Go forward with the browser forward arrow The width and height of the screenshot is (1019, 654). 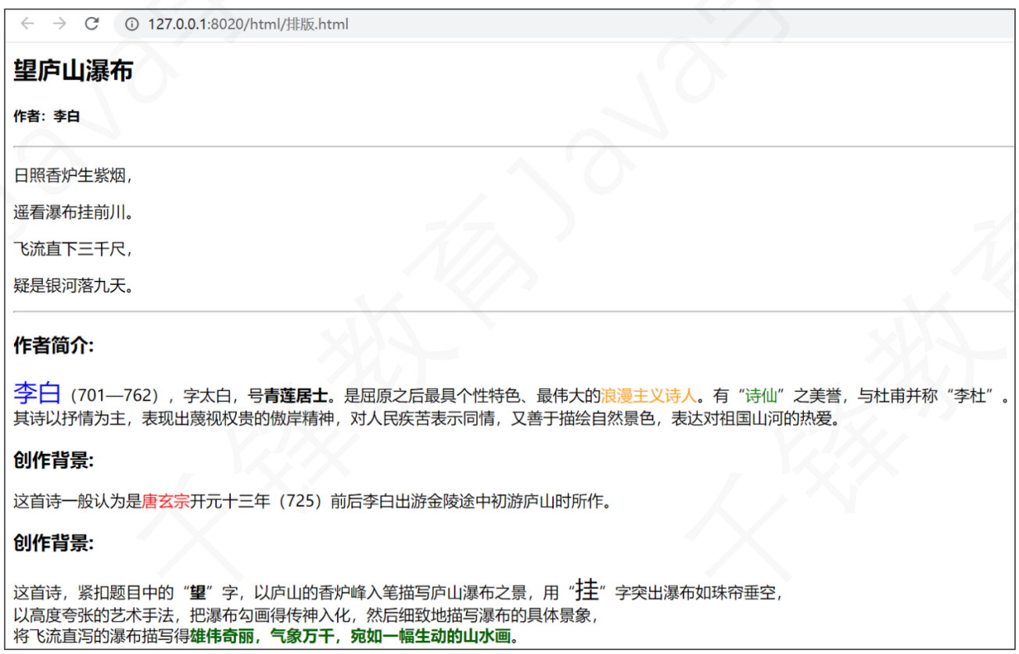pyautogui.click(x=59, y=24)
